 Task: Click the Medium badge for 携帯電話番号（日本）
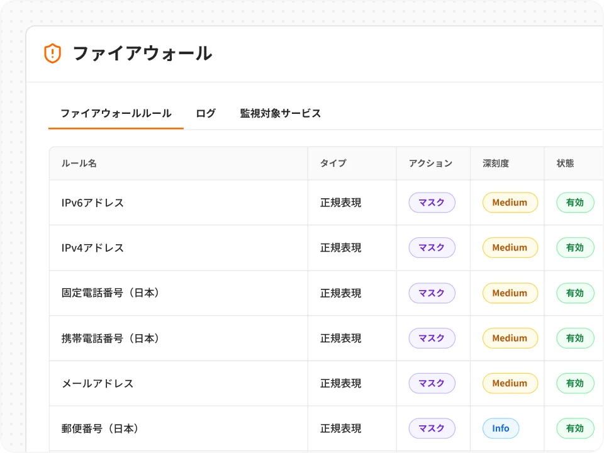(510, 338)
